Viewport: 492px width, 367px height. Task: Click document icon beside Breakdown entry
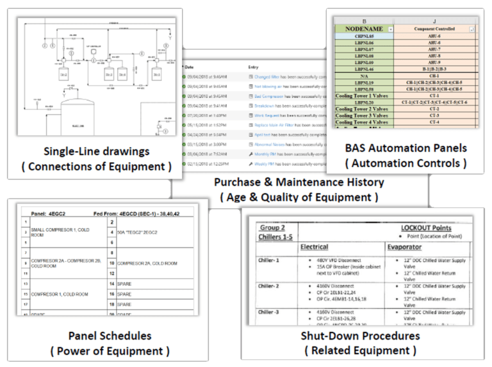250,106
